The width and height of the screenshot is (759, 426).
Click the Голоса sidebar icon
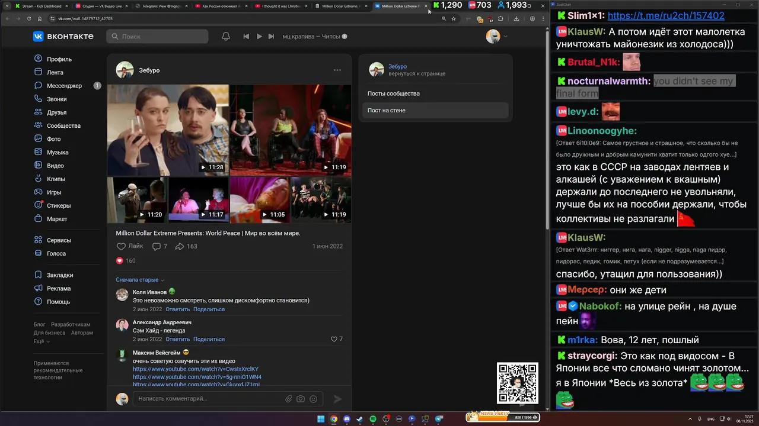point(39,253)
